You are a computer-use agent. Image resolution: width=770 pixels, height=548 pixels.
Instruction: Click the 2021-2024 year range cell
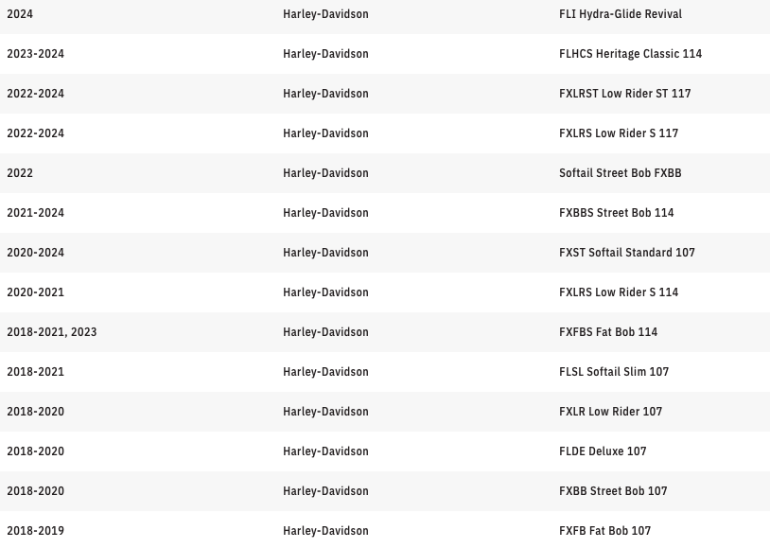[x=36, y=213]
